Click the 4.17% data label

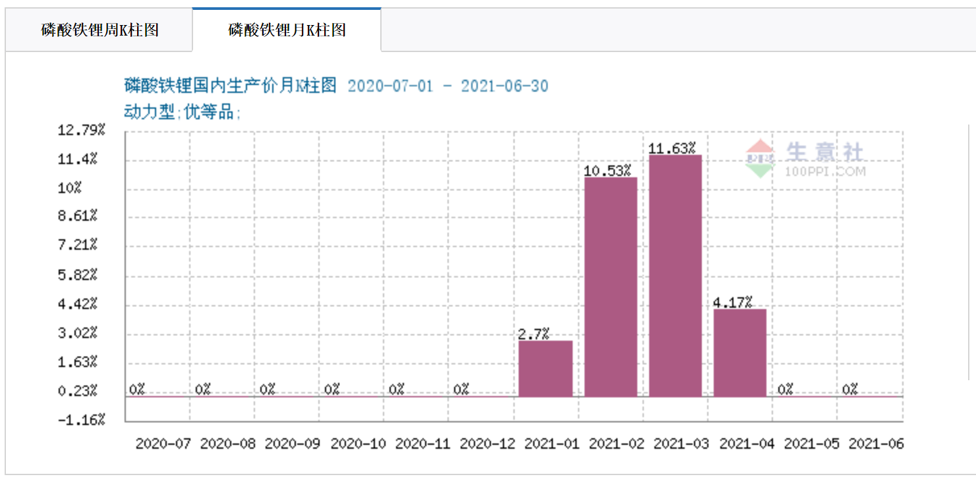733,302
